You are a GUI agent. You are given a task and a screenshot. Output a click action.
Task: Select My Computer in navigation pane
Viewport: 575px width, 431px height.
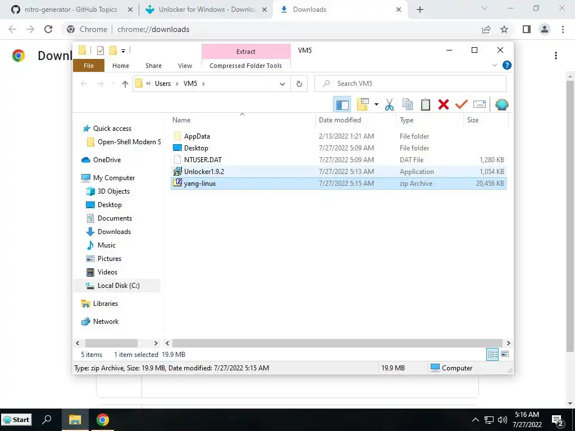[113, 178]
